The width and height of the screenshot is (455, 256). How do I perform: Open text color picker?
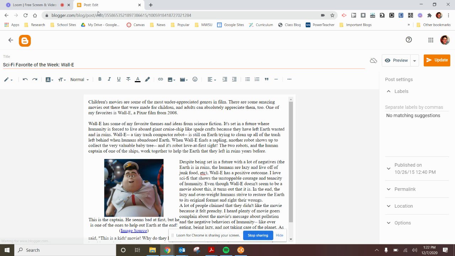(x=138, y=79)
